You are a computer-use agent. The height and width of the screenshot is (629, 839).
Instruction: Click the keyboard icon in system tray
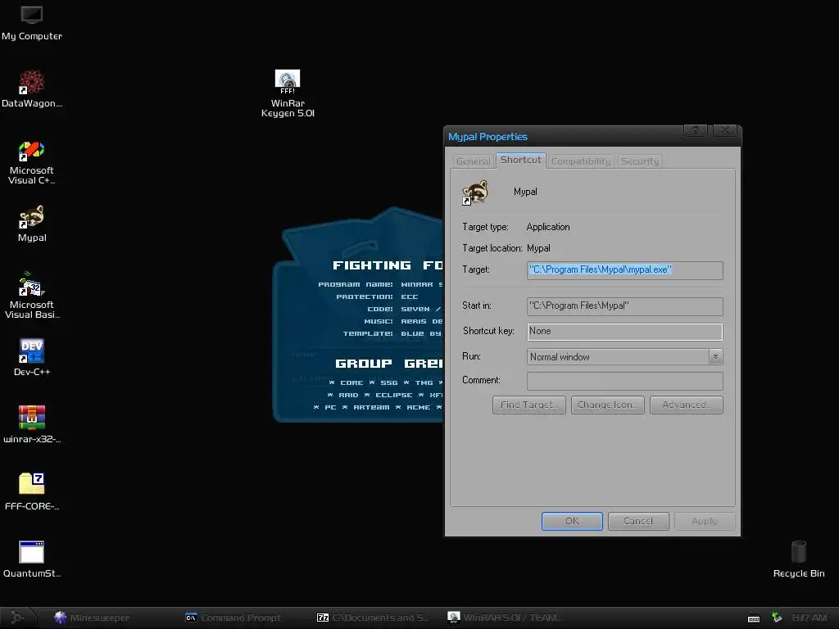[754, 618]
